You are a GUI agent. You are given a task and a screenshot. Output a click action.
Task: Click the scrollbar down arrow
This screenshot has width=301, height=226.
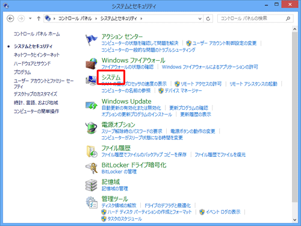[294, 220]
